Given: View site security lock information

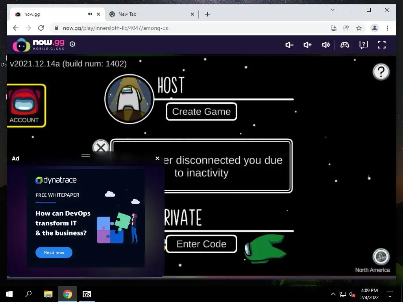Looking at the screenshot, I should [x=57, y=28].
